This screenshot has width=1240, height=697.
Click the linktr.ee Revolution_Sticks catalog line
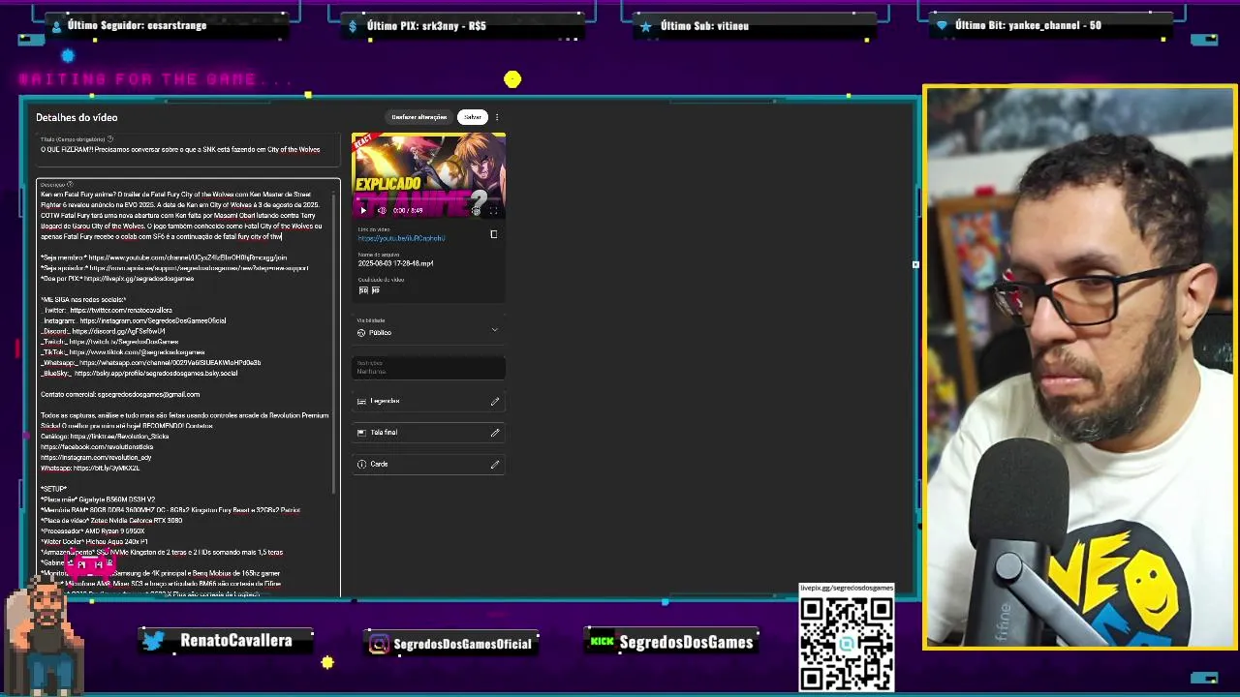pyautogui.click(x=105, y=437)
